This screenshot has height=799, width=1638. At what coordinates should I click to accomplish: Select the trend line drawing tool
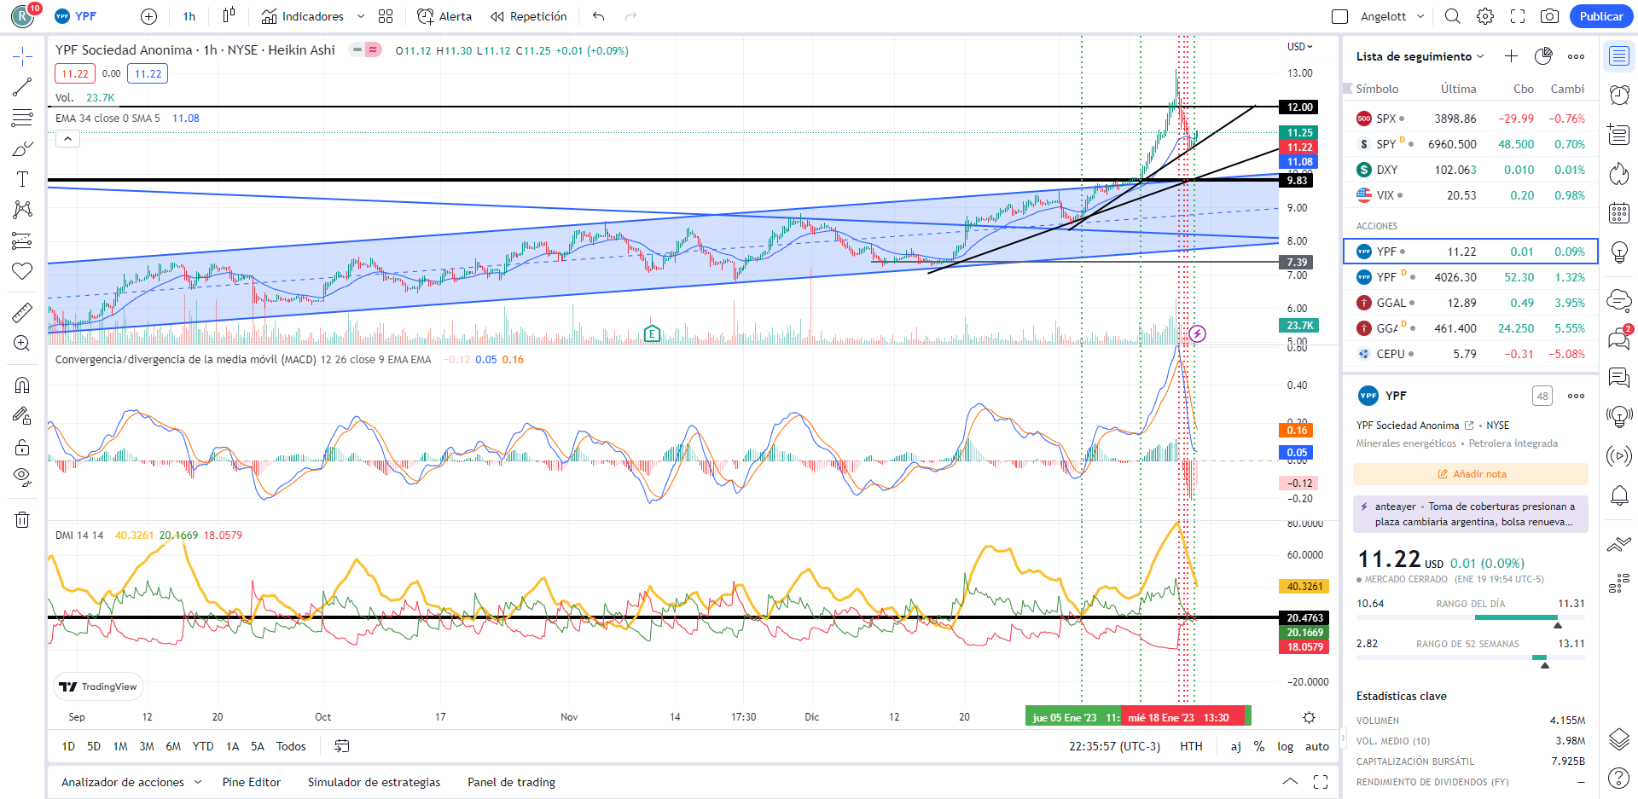point(22,87)
